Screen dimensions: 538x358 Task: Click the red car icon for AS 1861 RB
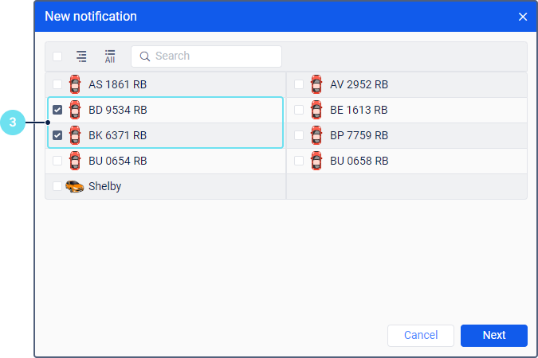(x=75, y=84)
